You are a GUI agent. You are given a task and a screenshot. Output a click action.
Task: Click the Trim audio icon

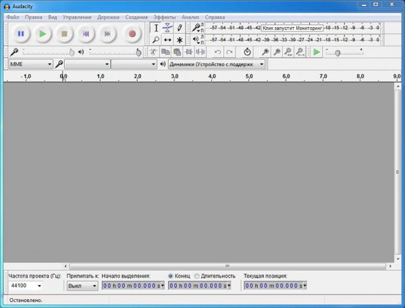[189, 52]
